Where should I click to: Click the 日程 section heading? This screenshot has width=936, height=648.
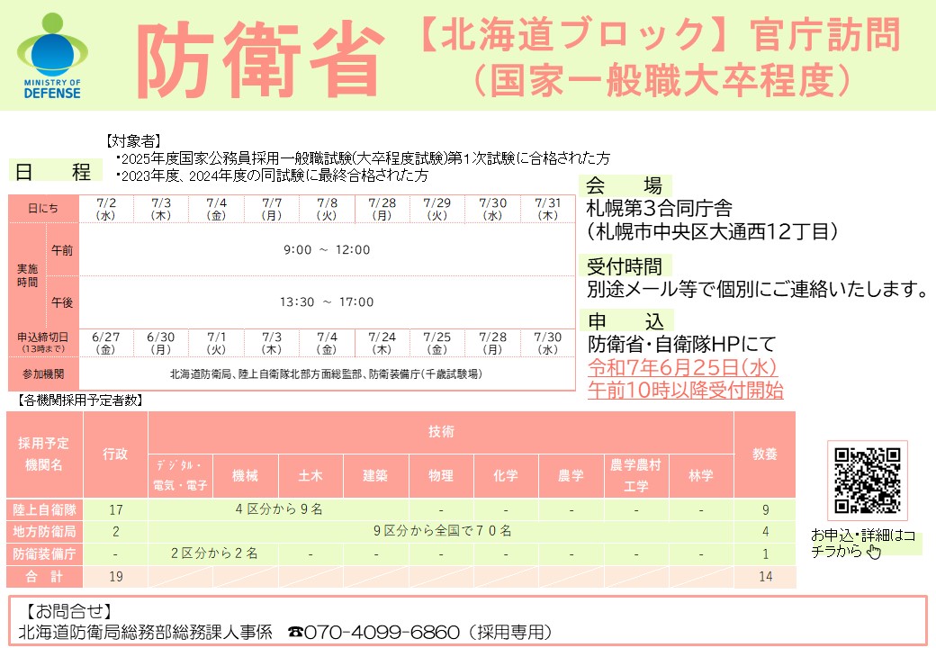point(55,172)
